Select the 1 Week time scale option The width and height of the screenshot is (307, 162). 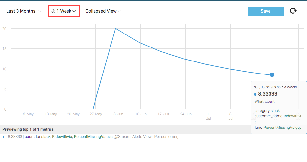pyautogui.click(x=64, y=11)
